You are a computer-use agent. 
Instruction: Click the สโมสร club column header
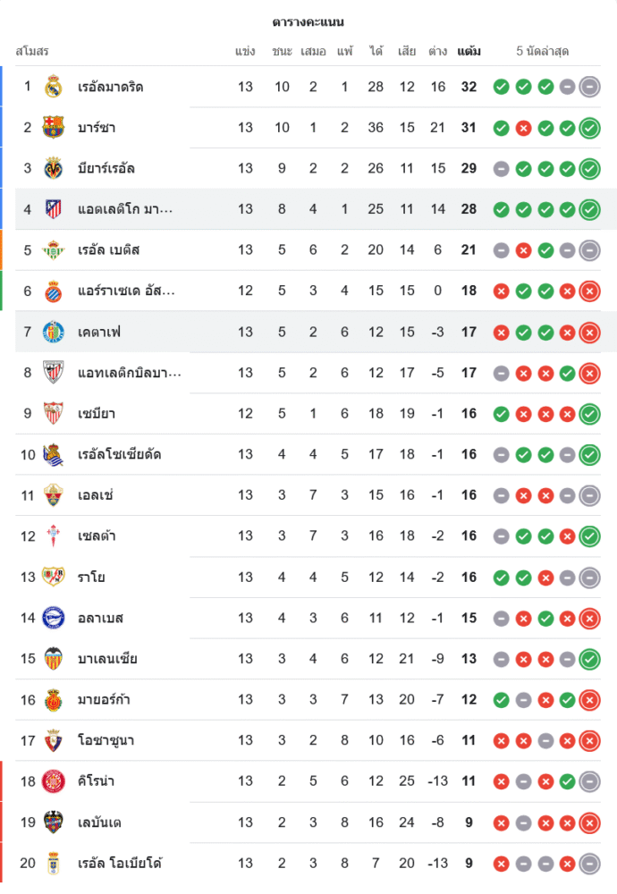32,51
